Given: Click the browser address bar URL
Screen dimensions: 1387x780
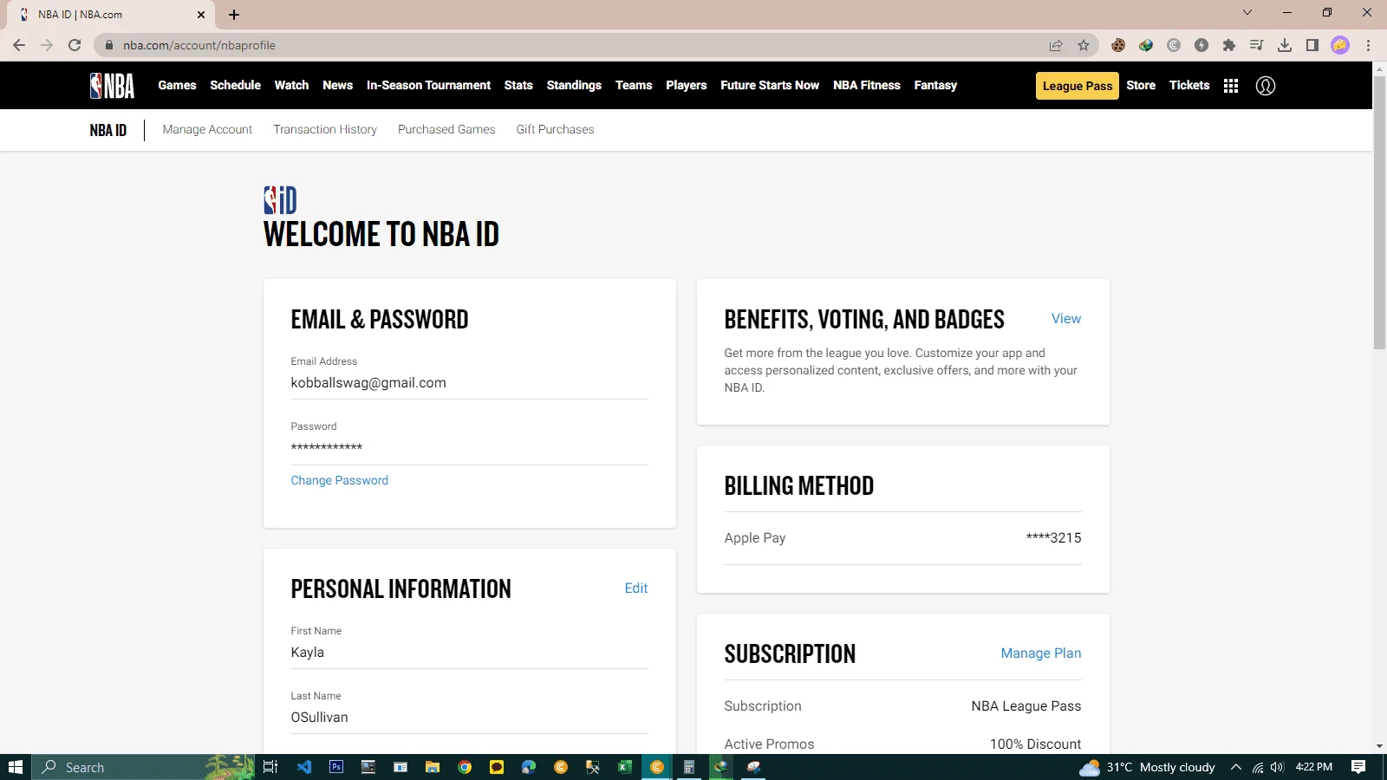Looking at the screenshot, I should 199,45.
